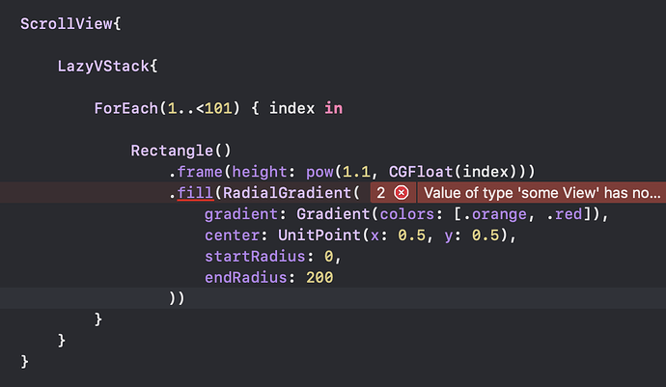
Task: Select the ScrollView keyword
Action: [x=67, y=24]
